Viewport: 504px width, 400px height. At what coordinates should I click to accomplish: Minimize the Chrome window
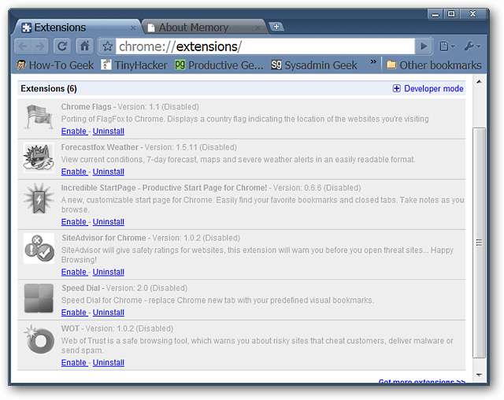pos(435,14)
